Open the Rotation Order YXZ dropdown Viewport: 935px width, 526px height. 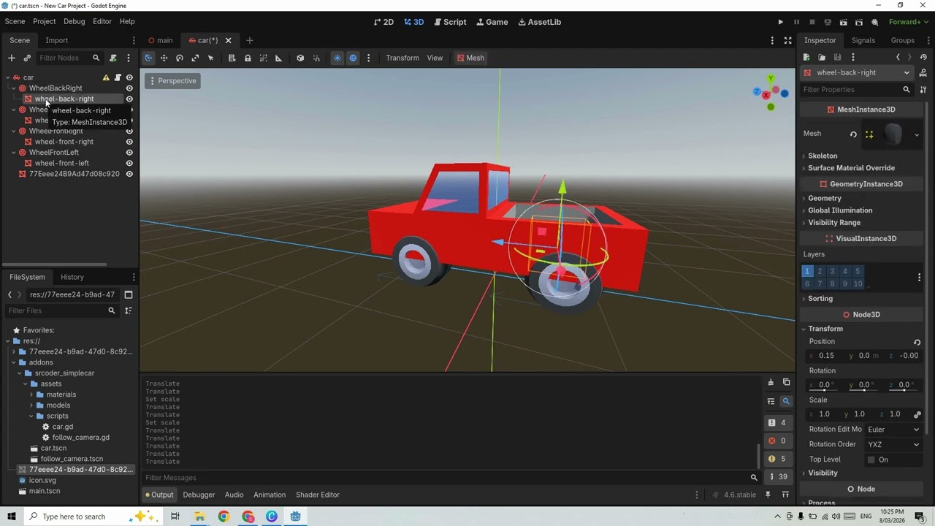coord(893,444)
